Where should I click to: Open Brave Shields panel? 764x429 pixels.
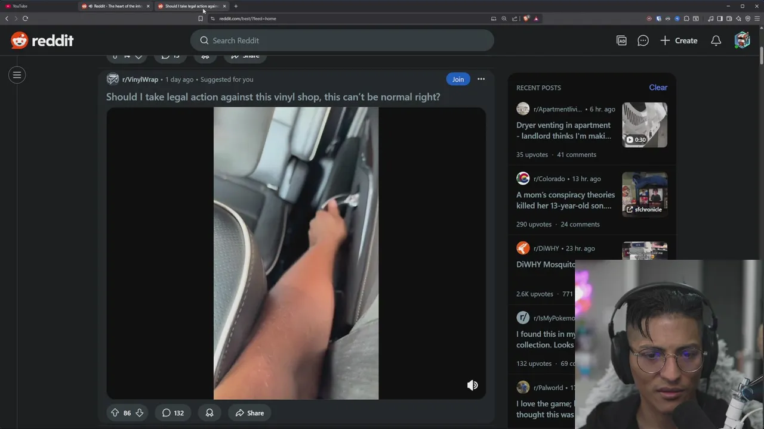(x=526, y=18)
